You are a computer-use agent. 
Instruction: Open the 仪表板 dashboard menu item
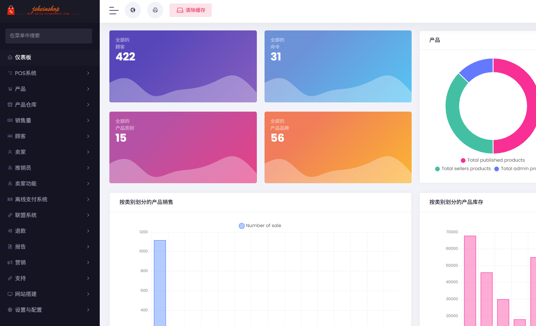tap(23, 57)
